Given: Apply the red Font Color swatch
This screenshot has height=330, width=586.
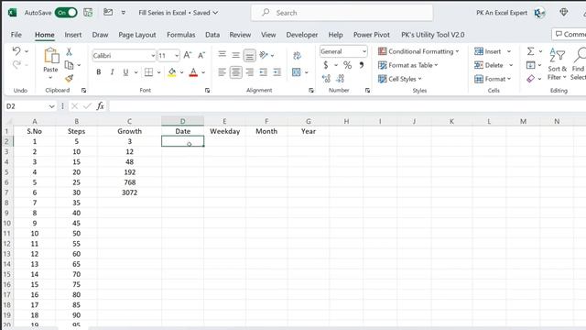Looking at the screenshot, I should click(x=193, y=71).
